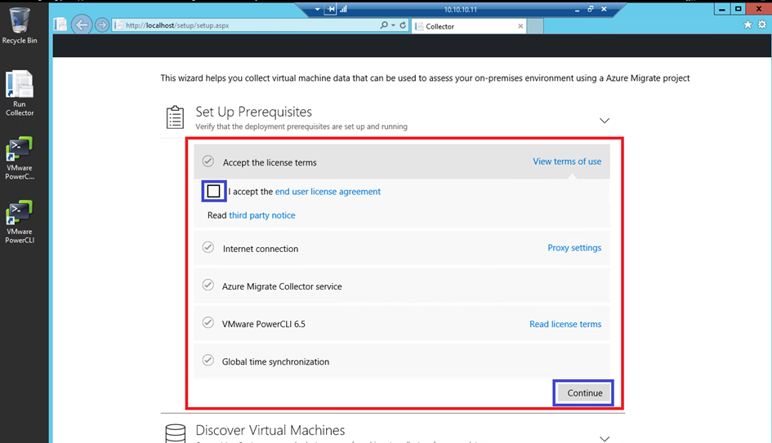Go back with the browser back arrow
The width and height of the screenshot is (772, 443).
pos(82,24)
